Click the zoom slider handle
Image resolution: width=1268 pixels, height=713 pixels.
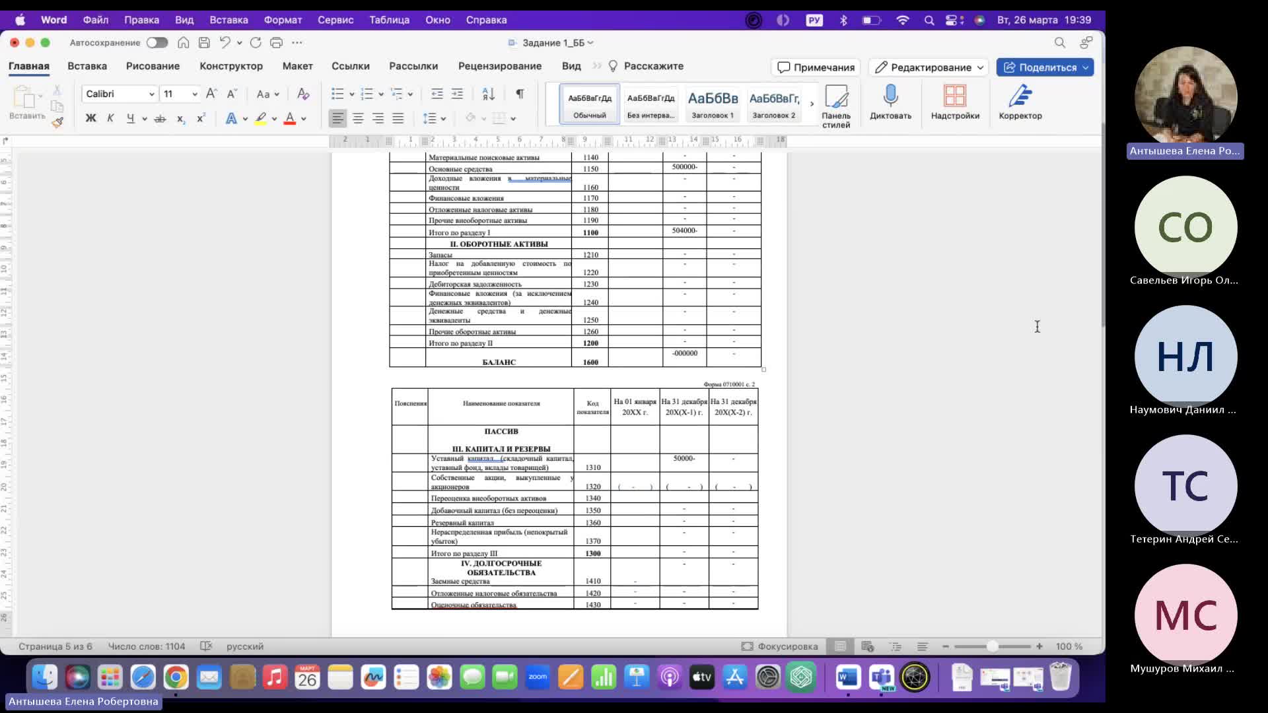(x=992, y=646)
